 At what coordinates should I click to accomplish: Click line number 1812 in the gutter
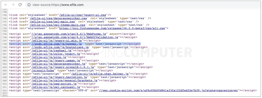click(5, 91)
